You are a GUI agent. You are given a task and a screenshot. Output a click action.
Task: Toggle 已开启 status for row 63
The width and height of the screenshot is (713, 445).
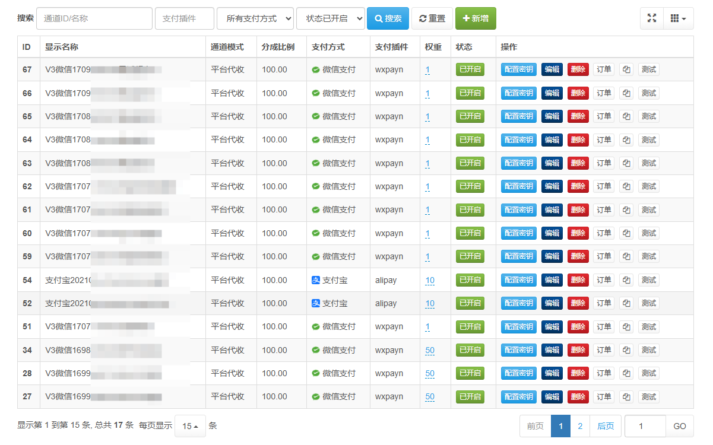coord(470,163)
